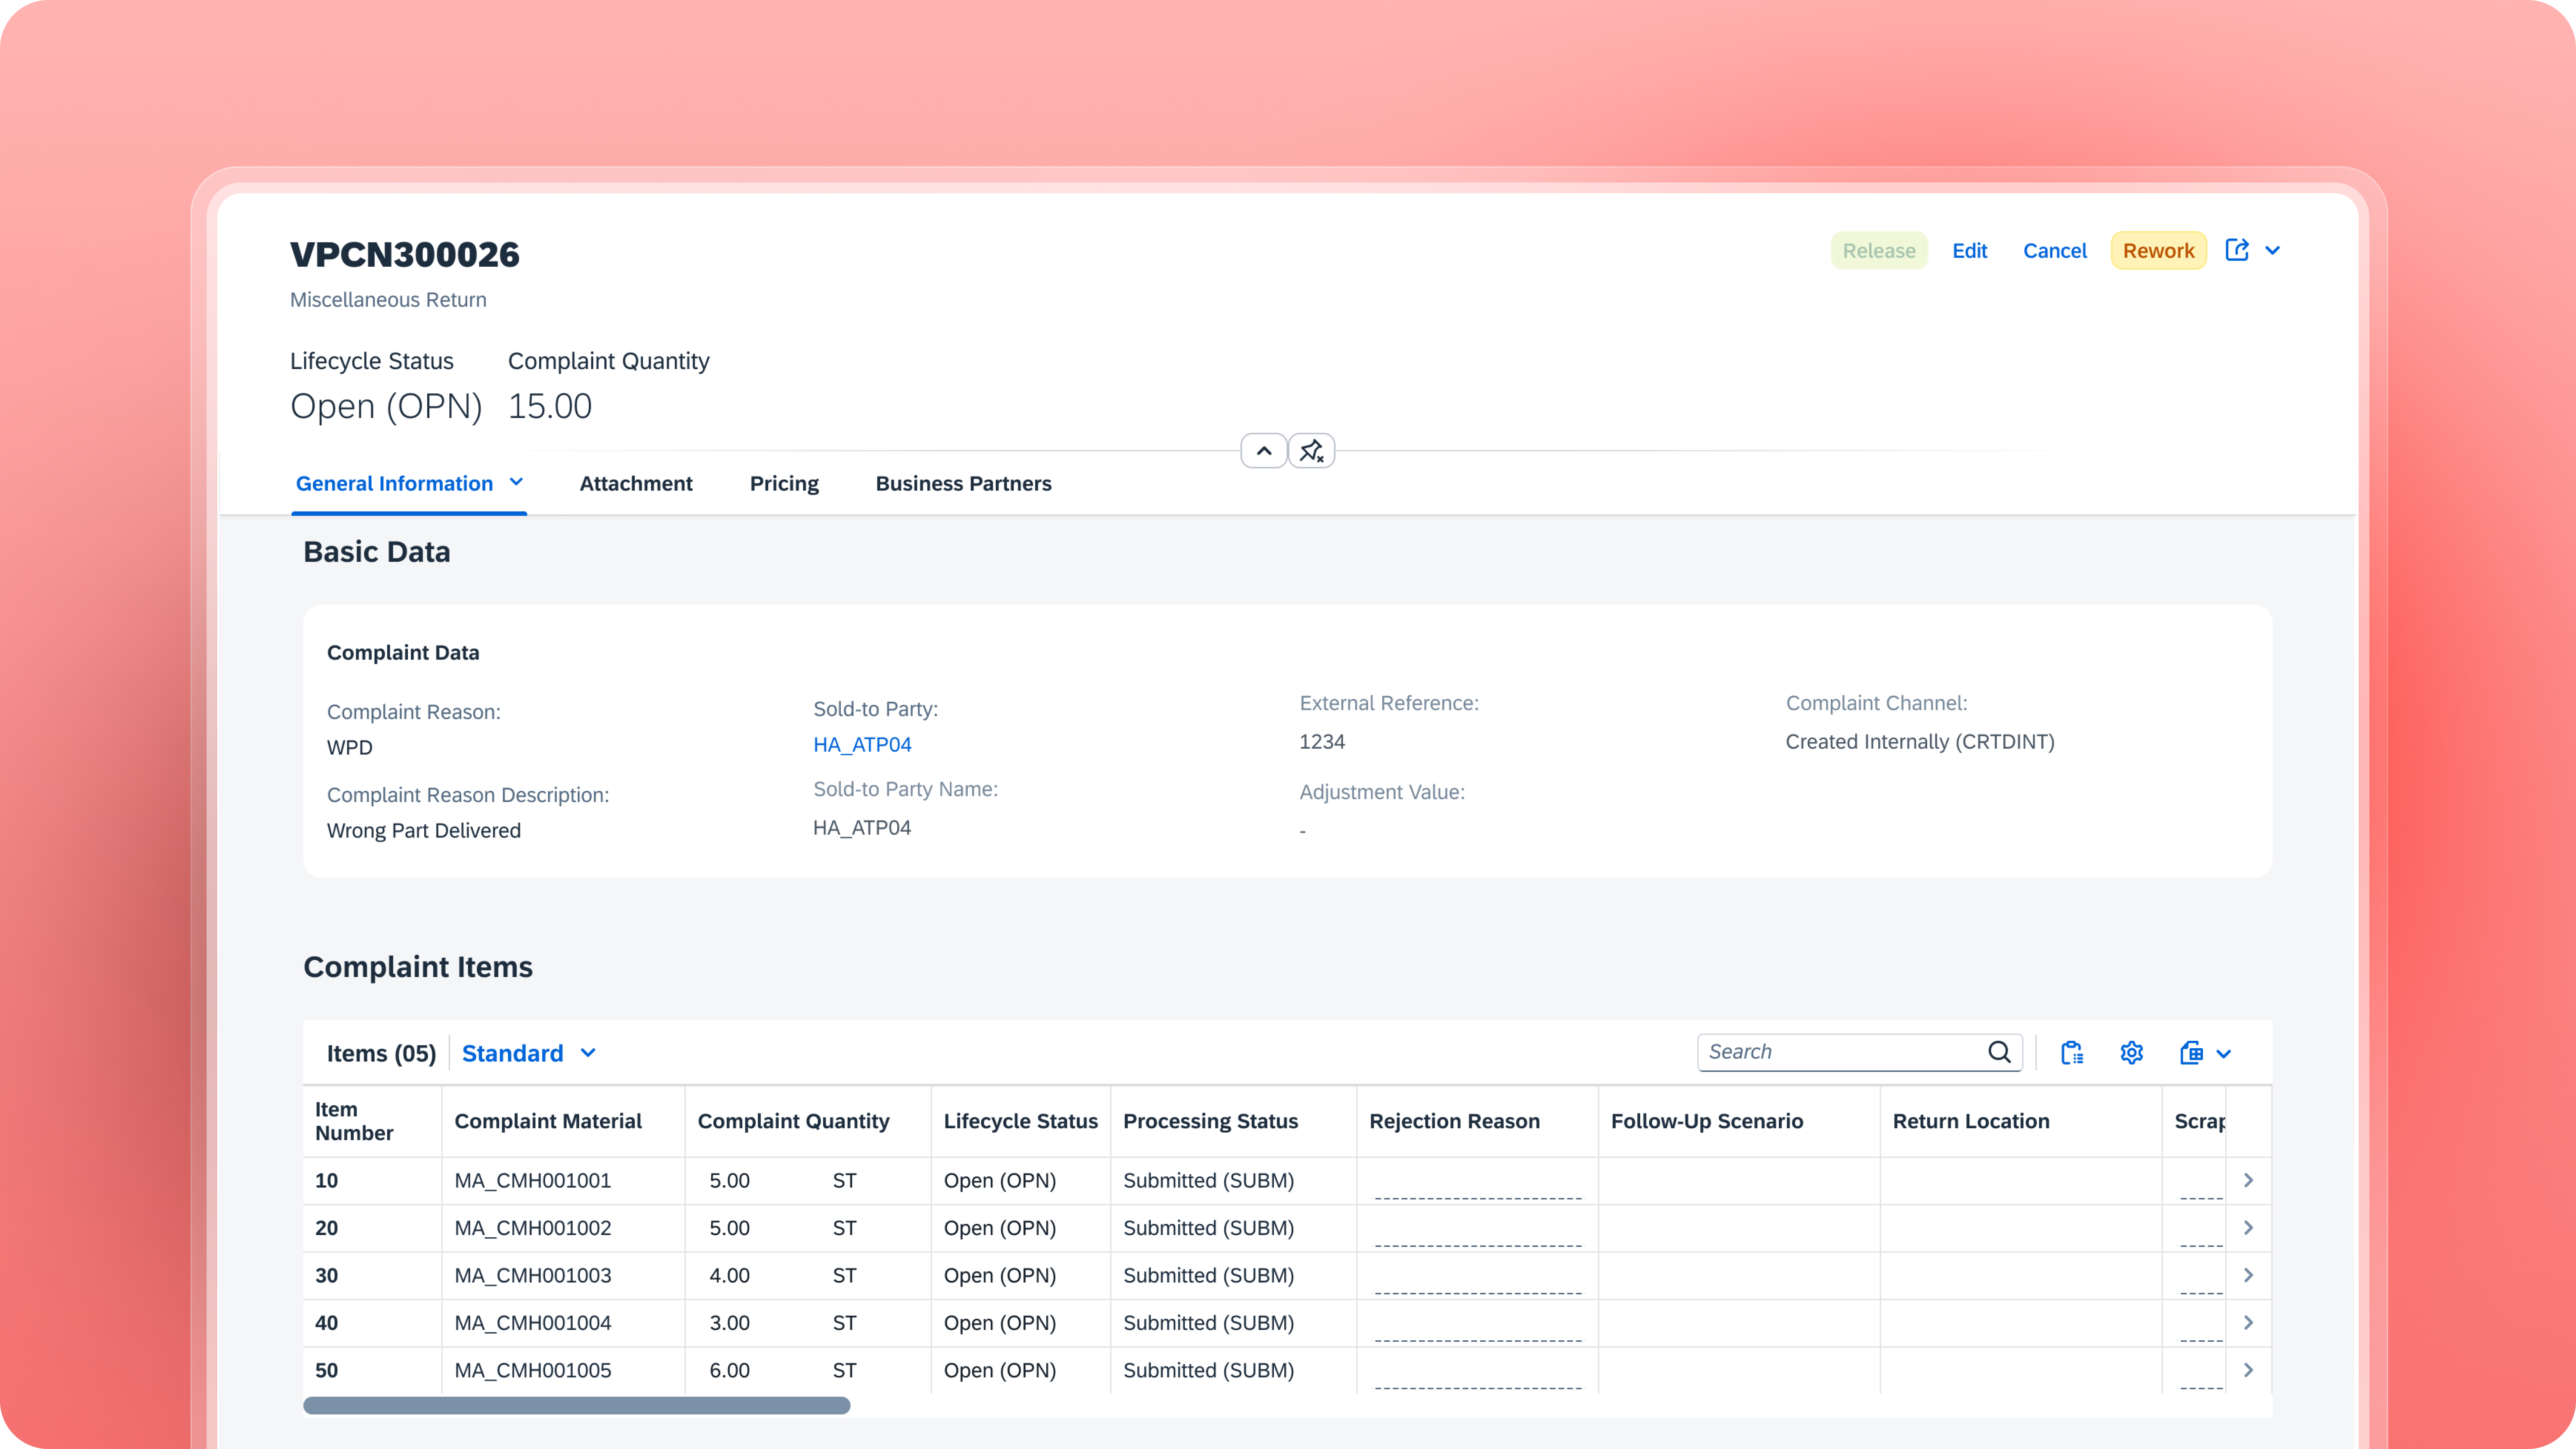This screenshot has height=1449, width=2576.
Task: Collapse the header with the up chevron
Action: coord(1264,451)
